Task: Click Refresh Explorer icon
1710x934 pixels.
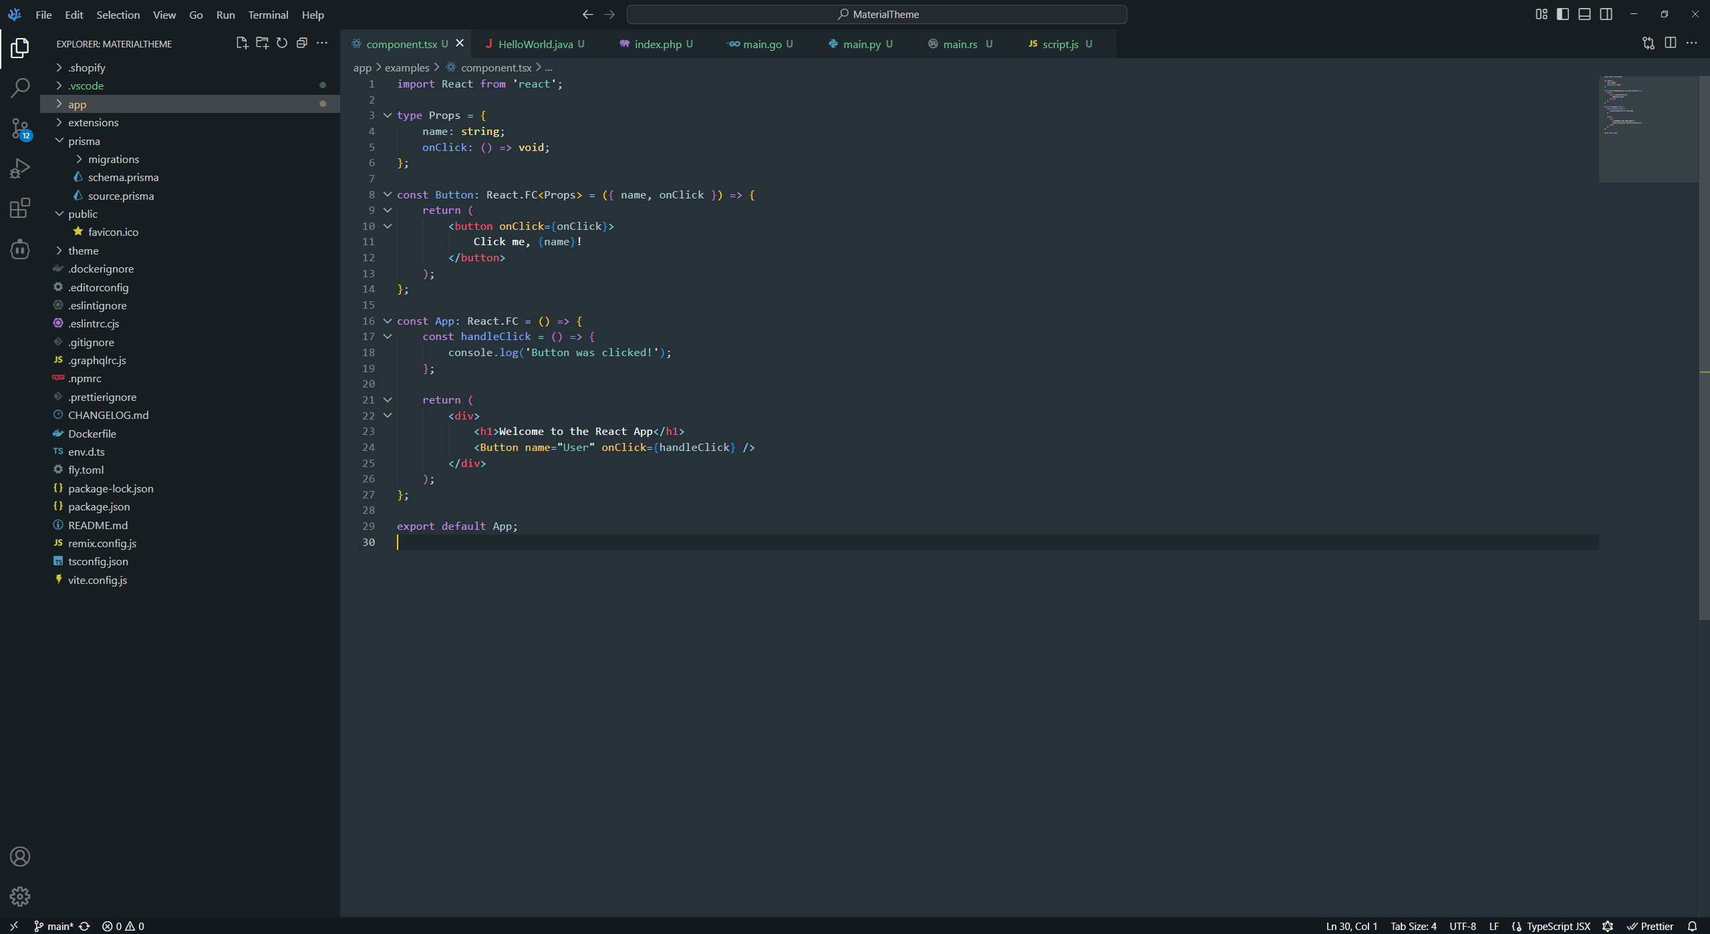Action: [x=282, y=43]
